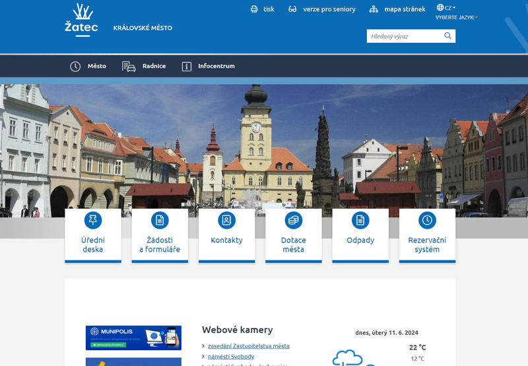
Task: Click the printer icon next to tisk
Action: 254,9
